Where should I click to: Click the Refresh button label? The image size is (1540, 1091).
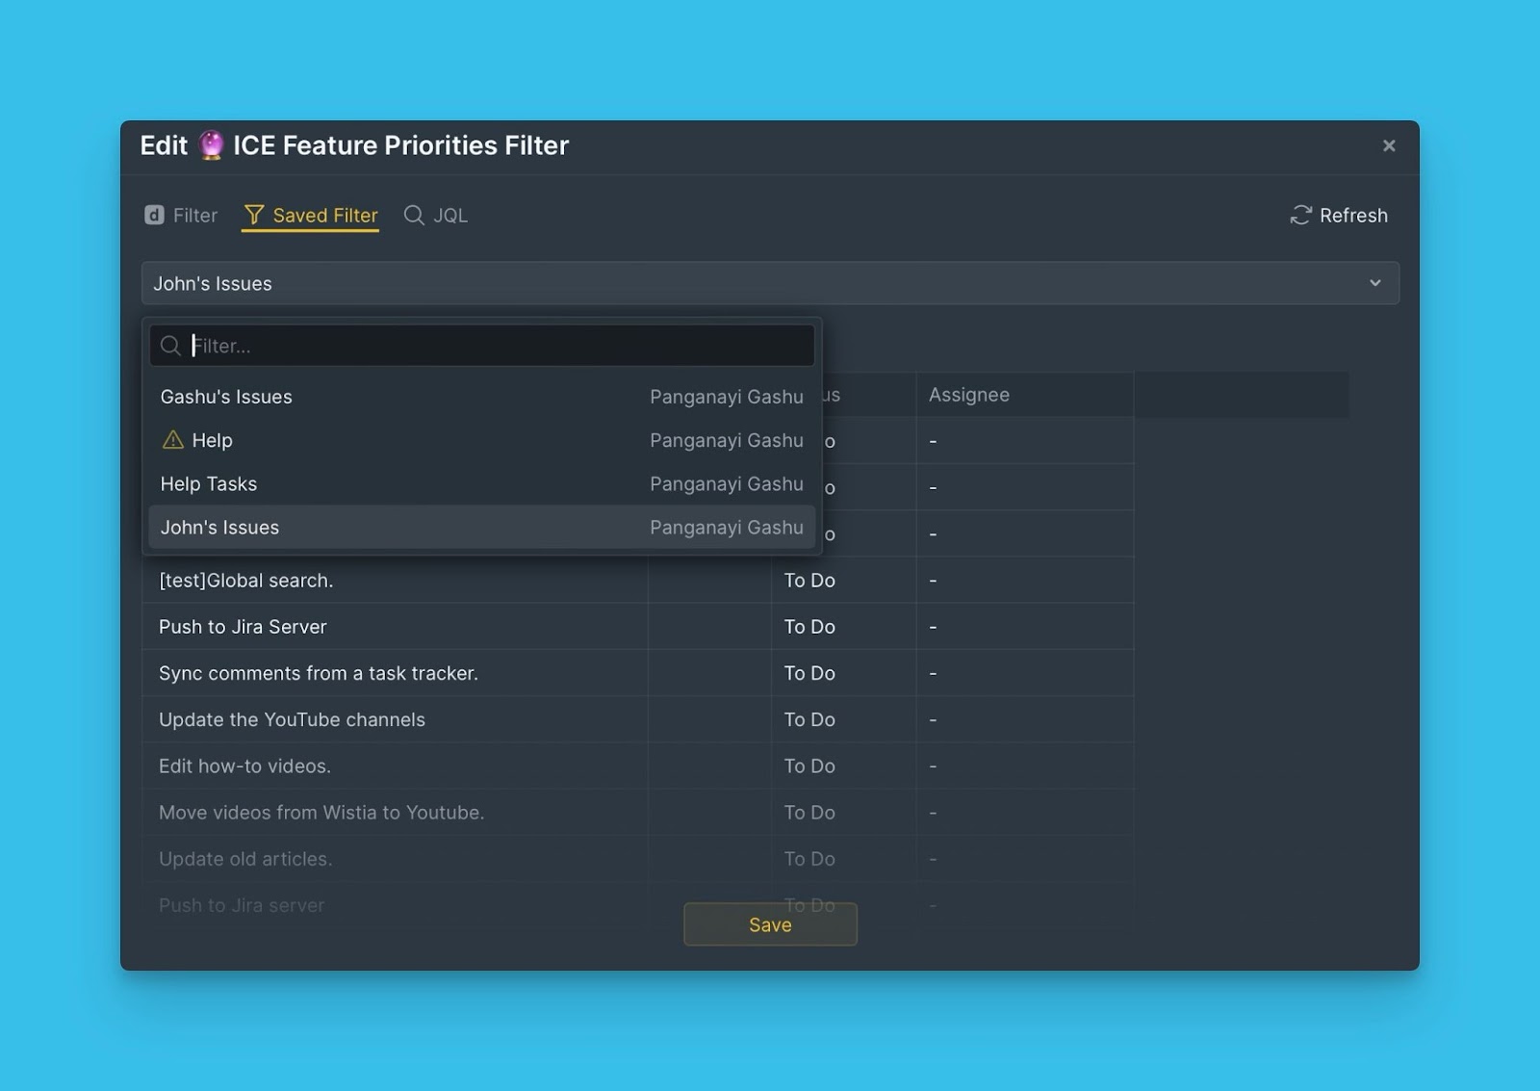tap(1353, 215)
